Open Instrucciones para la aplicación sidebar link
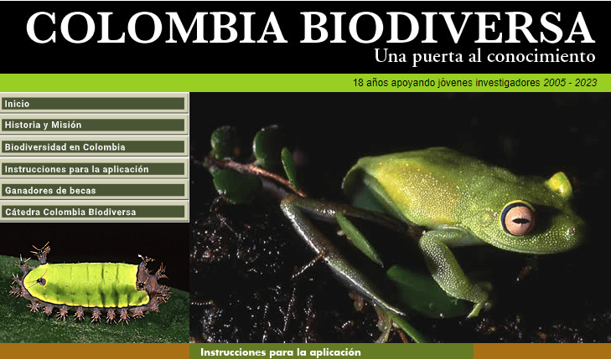Image resolution: width=611 pixels, height=359 pixels. coord(93,169)
